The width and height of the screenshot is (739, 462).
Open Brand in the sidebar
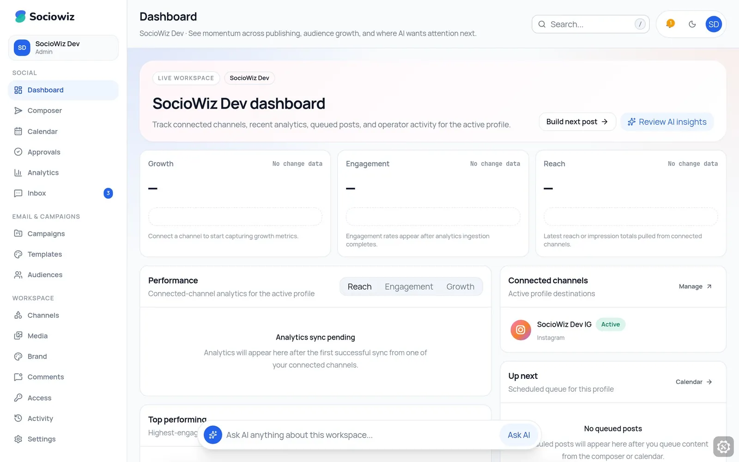63,356
